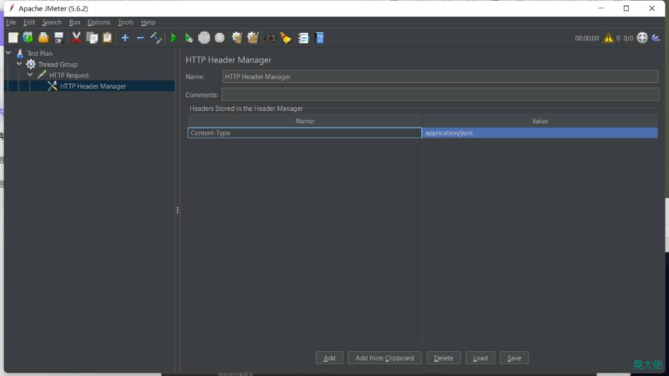Select the application/json value cell
The image size is (669, 376).
pyautogui.click(x=540, y=133)
